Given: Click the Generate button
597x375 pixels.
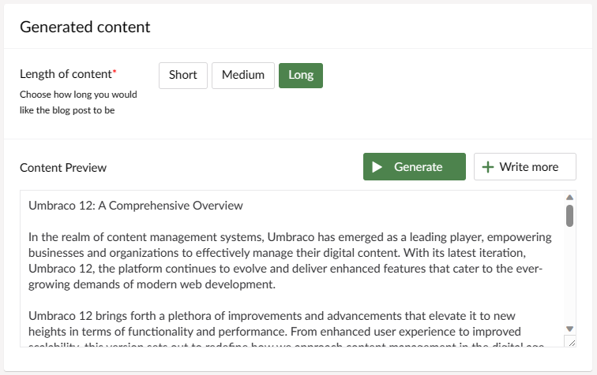Looking at the screenshot, I should point(415,166).
